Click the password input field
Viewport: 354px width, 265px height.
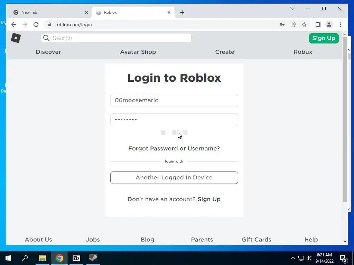pyautogui.click(x=174, y=120)
